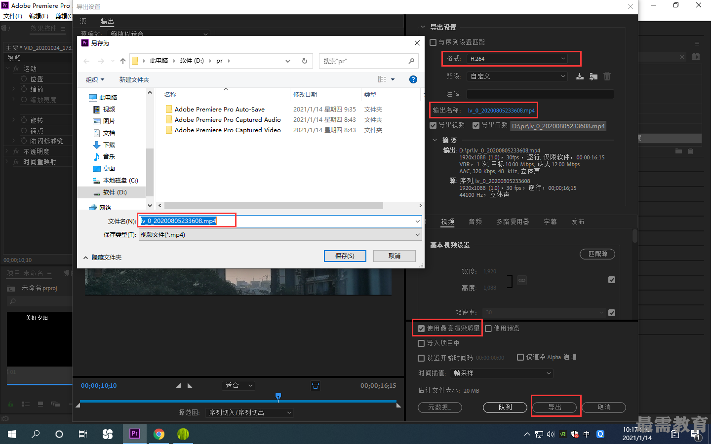This screenshot has width=711, height=444.
Task: Open the 源范围 序列切入/序列切出 dropdown
Action: click(250, 413)
